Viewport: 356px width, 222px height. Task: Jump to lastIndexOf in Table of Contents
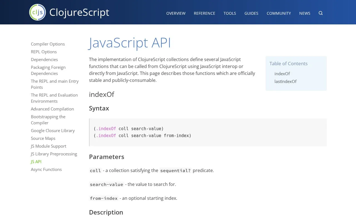point(285,81)
